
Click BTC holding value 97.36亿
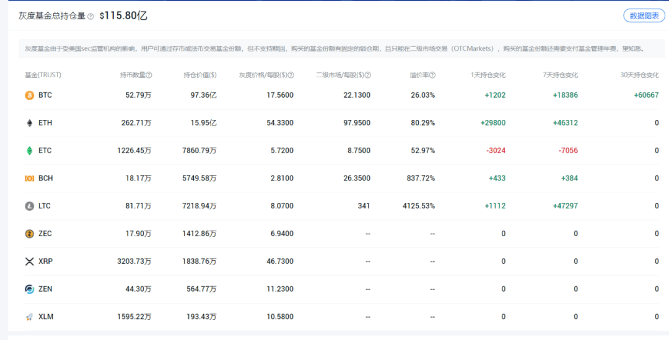point(204,95)
